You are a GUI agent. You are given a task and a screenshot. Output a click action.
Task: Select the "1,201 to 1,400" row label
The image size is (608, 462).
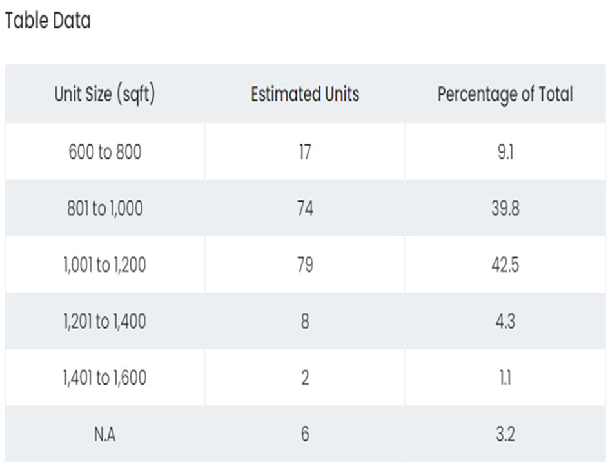click(x=104, y=321)
